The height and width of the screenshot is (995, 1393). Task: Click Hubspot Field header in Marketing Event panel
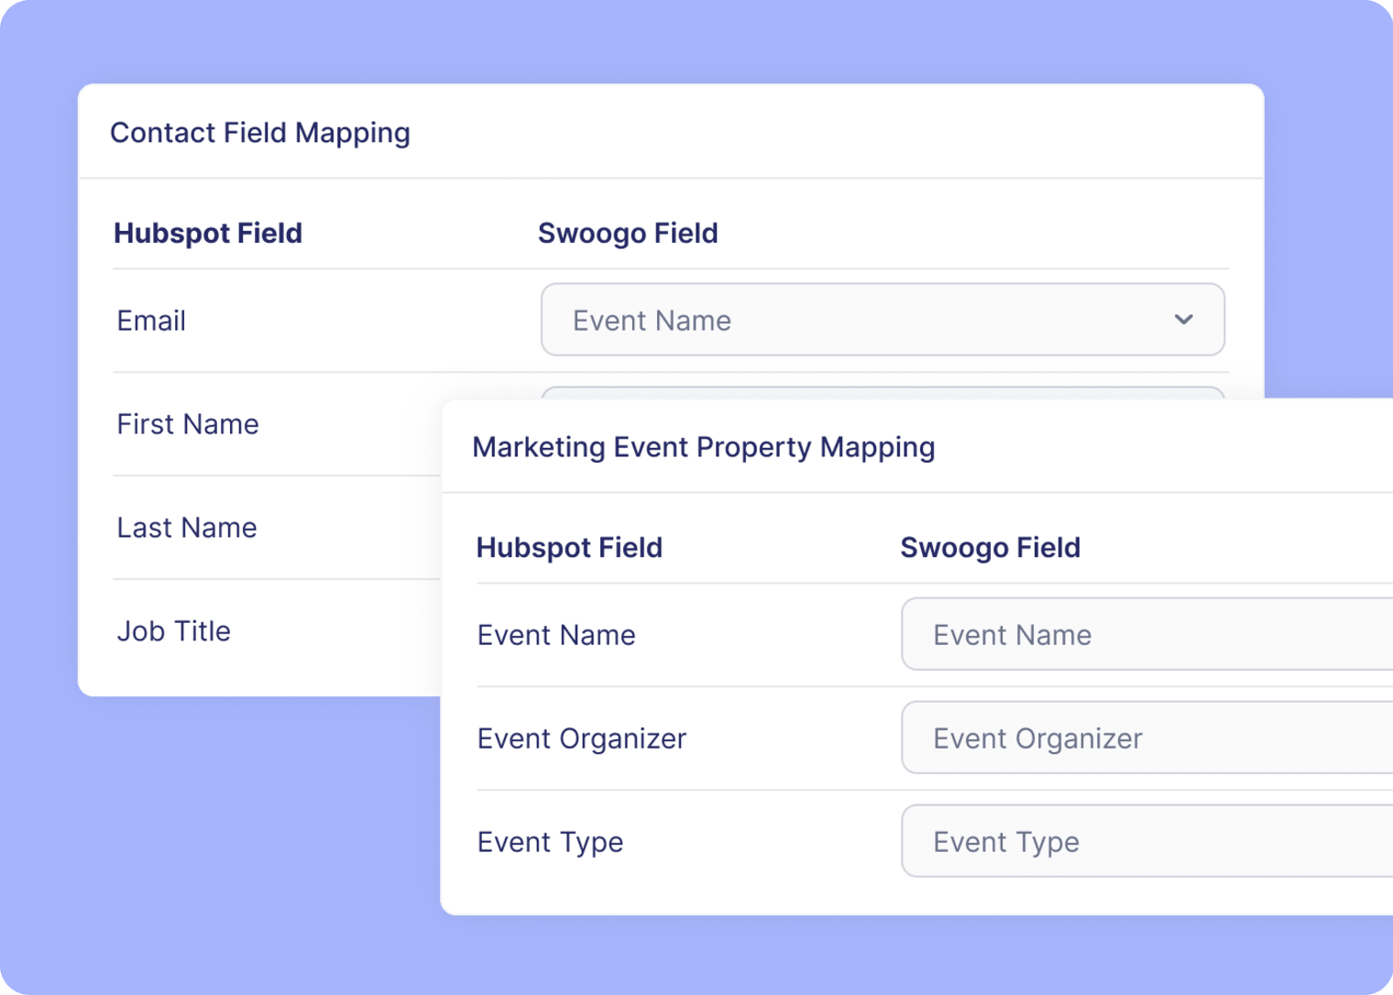coord(569,547)
